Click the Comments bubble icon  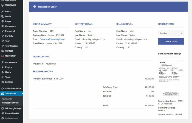pos(2,26)
